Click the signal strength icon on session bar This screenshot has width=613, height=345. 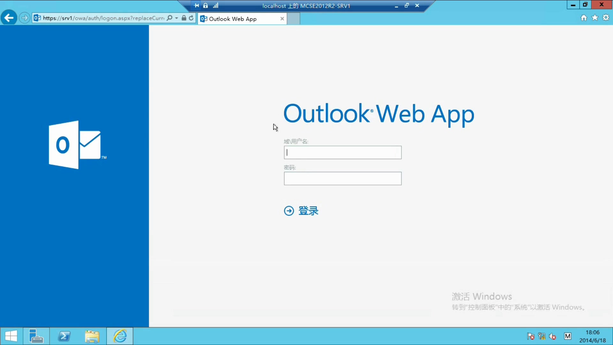[216, 5]
